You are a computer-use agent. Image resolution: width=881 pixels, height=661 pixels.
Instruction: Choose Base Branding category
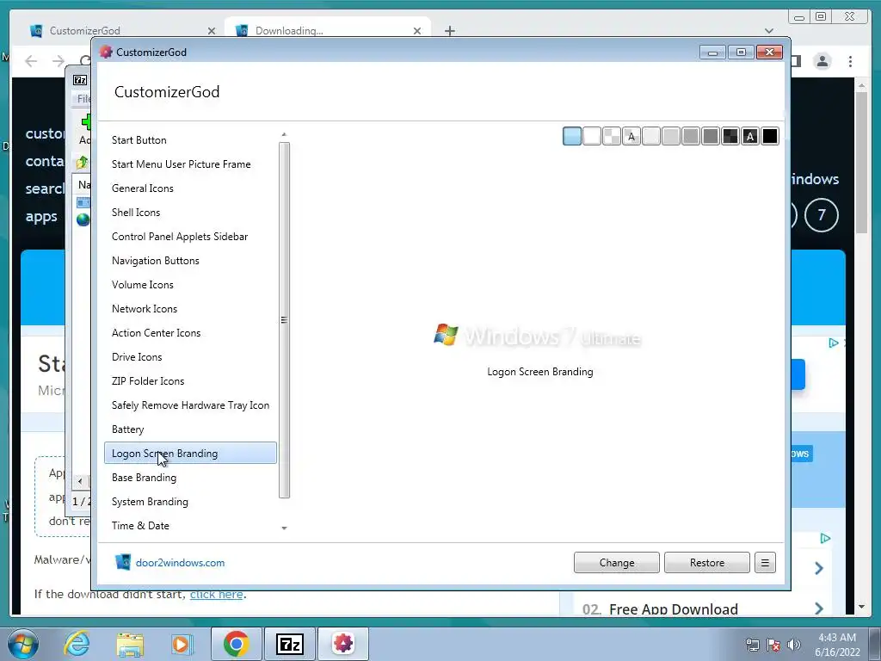pyautogui.click(x=190, y=478)
